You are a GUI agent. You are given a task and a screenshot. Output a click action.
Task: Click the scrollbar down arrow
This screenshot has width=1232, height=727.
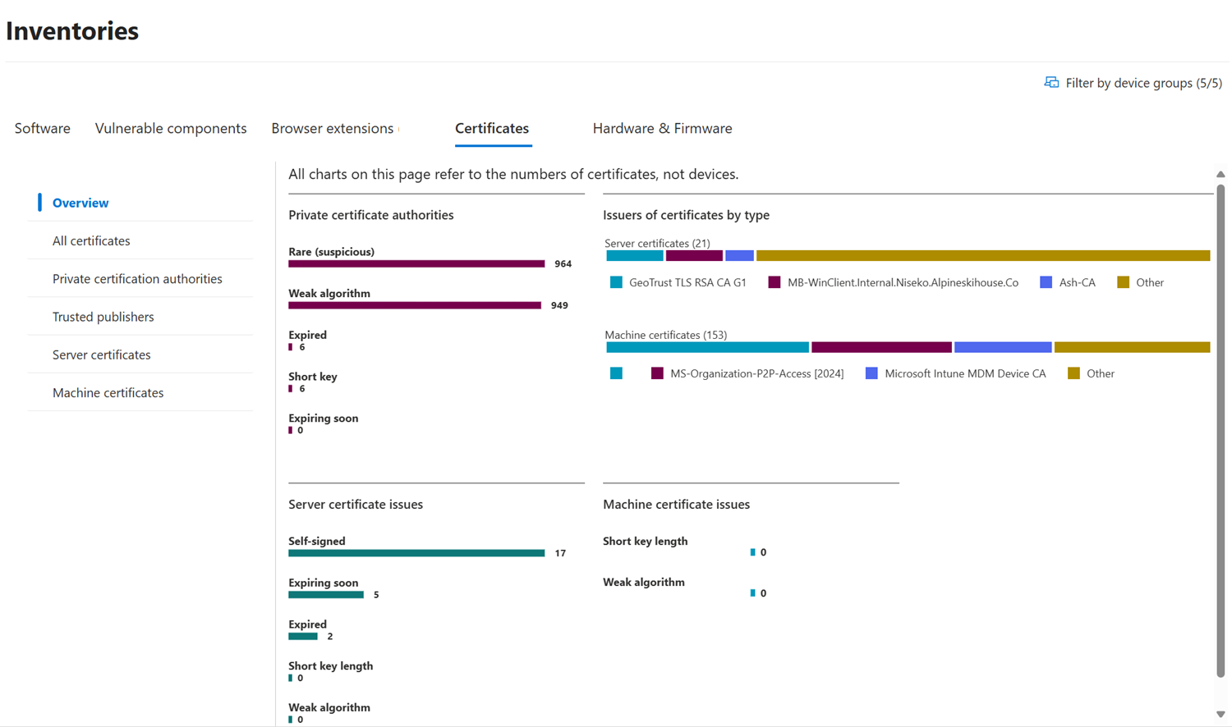point(1221,715)
